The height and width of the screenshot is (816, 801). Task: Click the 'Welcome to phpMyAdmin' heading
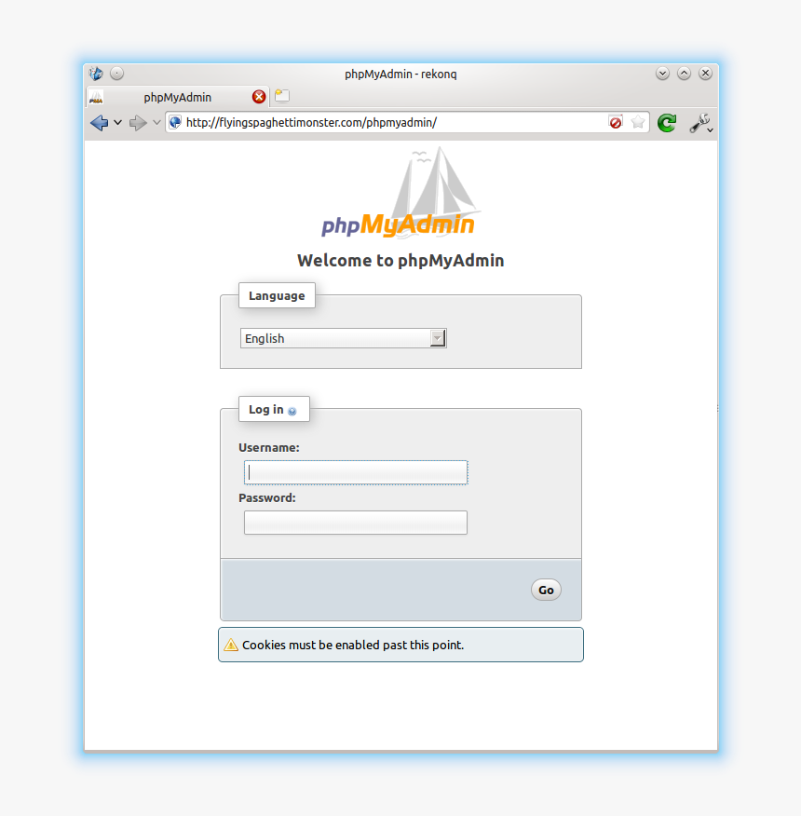click(400, 260)
